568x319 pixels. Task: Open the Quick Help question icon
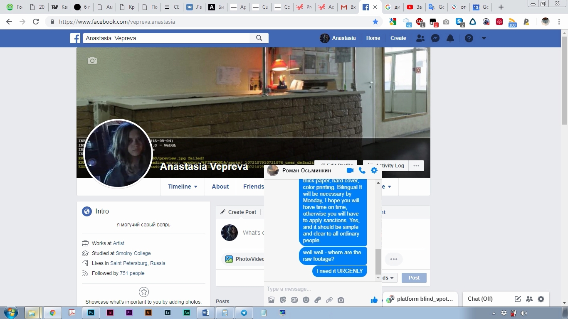coord(469,38)
